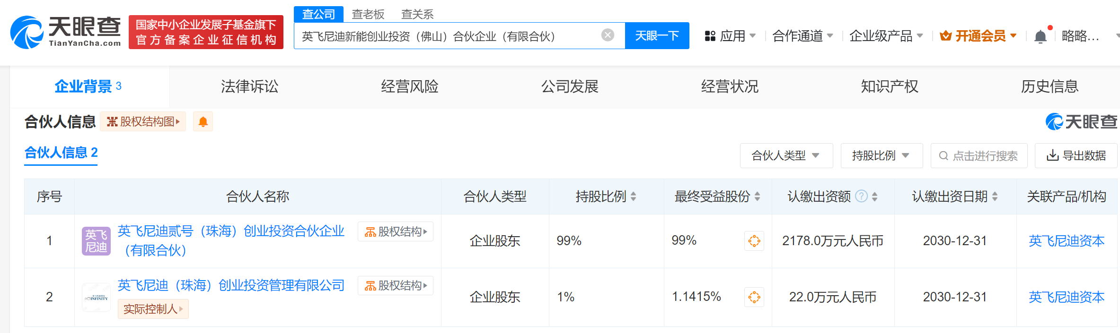Viewport: 1120px width, 333px height.
Task: Switch to the 法律诉讼 tab
Action: [249, 86]
